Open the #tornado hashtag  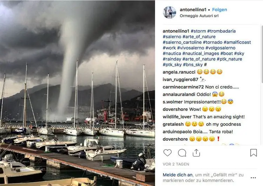(213, 42)
